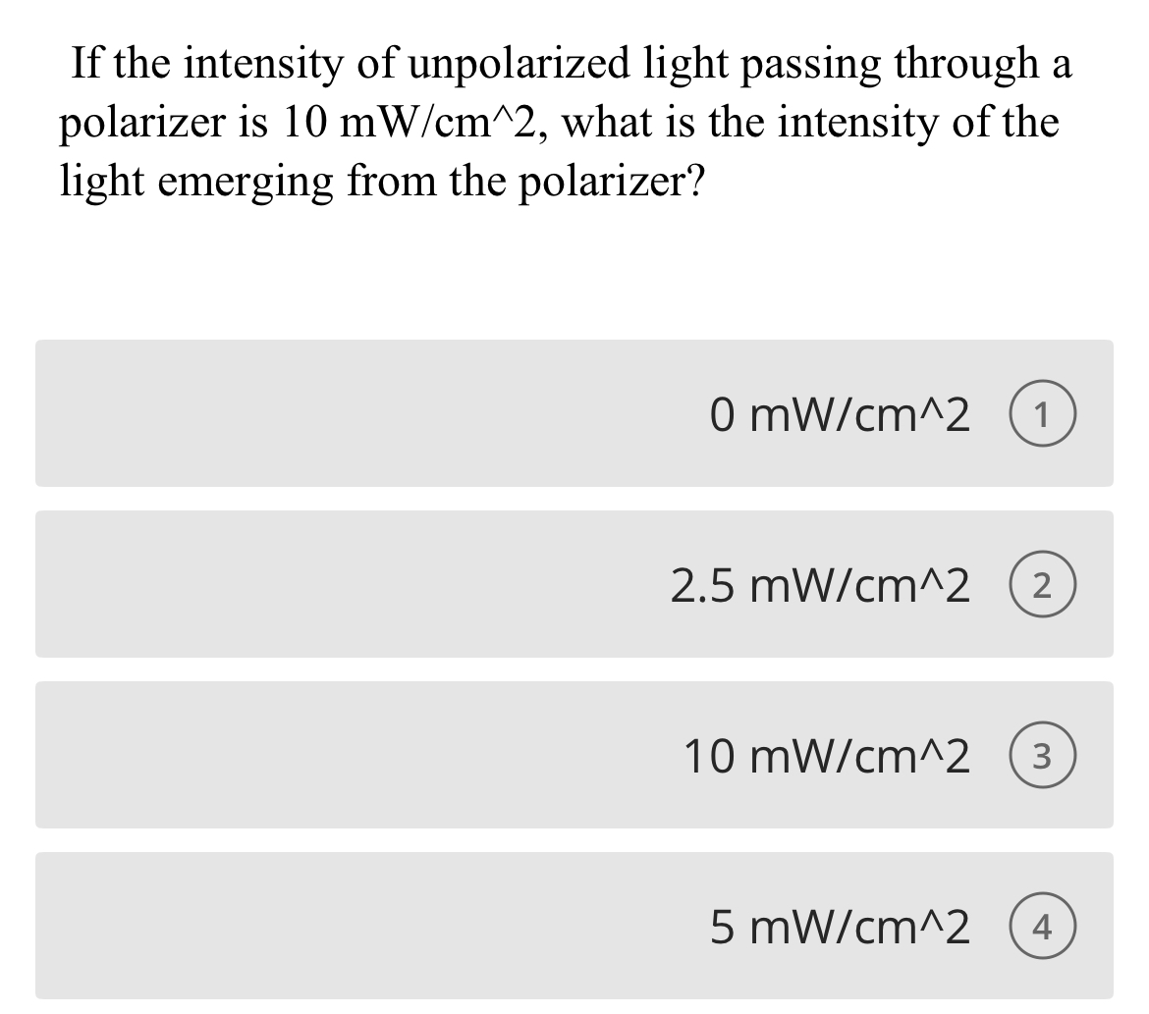The width and height of the screenshot is (1149, 1014).
Task: Choose the answer labeled 2.5 mW/cm^2
Action: click(822, 584)
